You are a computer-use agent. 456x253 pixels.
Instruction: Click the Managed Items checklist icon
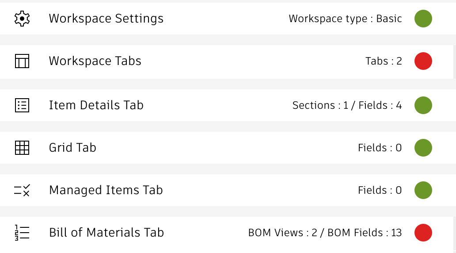click(x=22, y=190)
